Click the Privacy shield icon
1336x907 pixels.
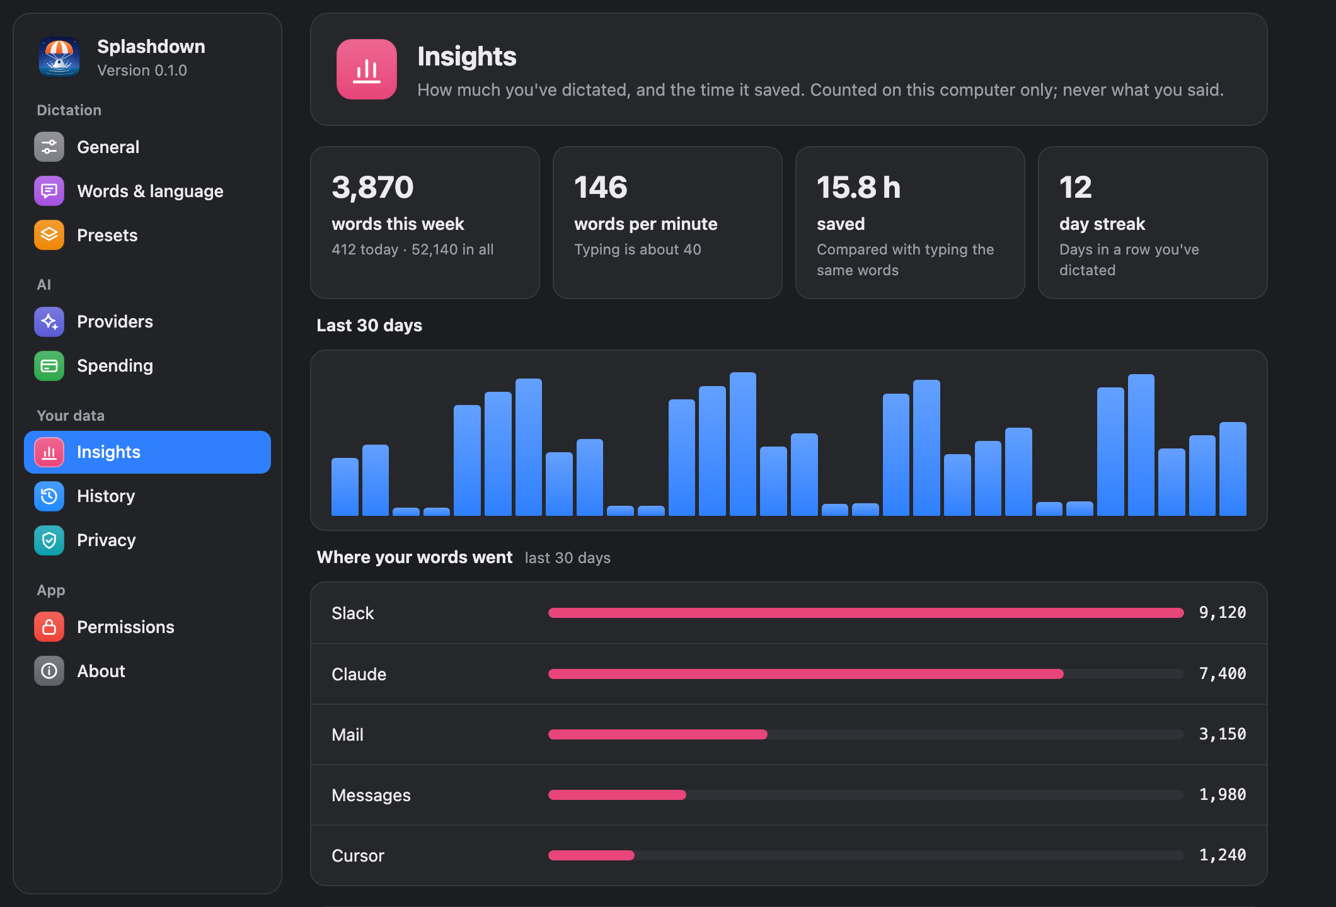tap(49, 540)
